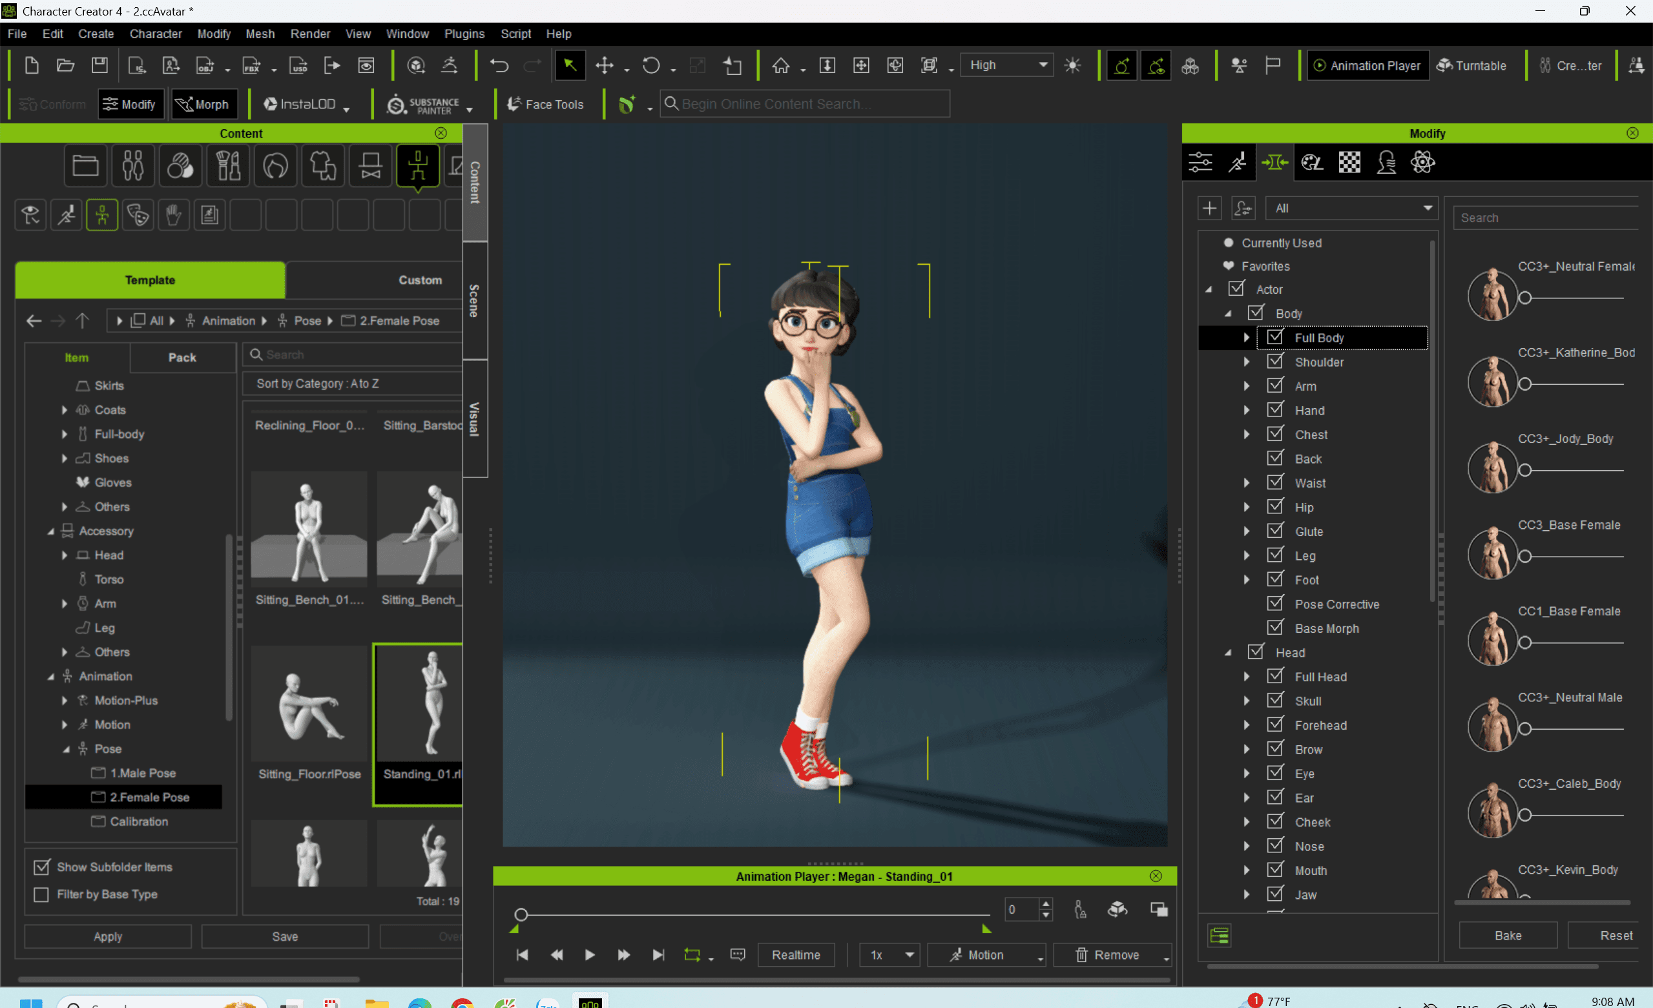This screenshot has height=1008, width=1653.
Task: Open the Plugins menu
Action: 464,34
